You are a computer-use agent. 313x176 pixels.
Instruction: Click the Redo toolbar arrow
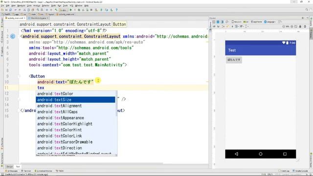[x=20, y=10]
